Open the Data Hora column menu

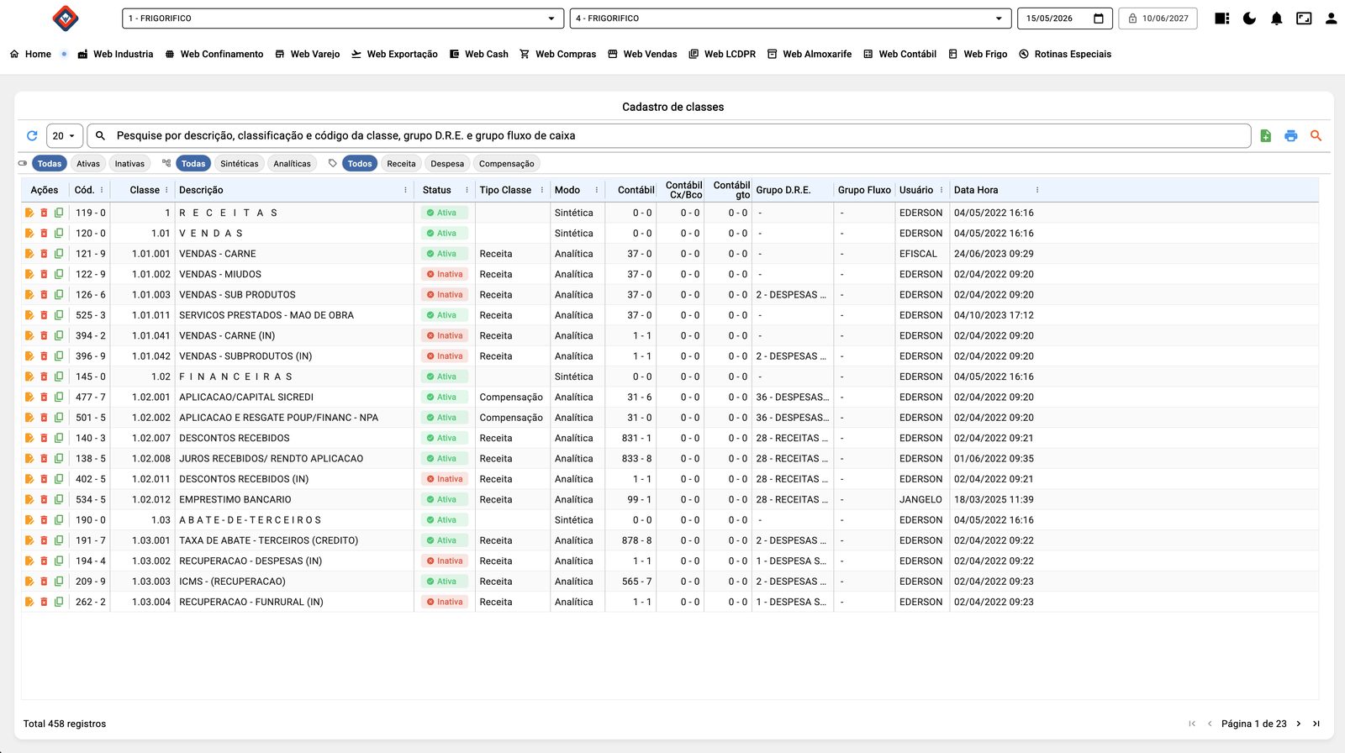point(1037,190)
